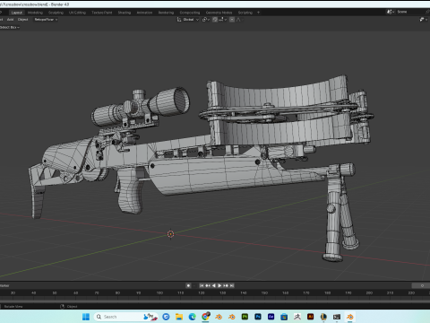The height and width of the screenshot is (323, 430).
Task: Play animation in reverse
Action: click(214, 285)
